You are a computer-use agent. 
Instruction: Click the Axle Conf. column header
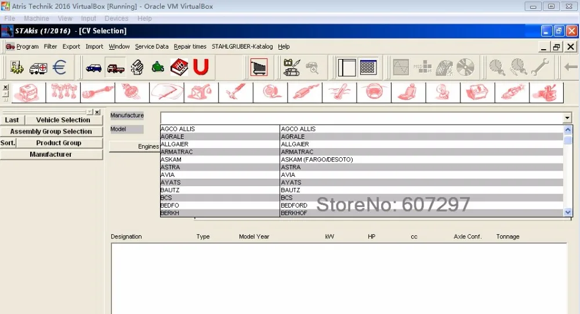coord(467,237)
